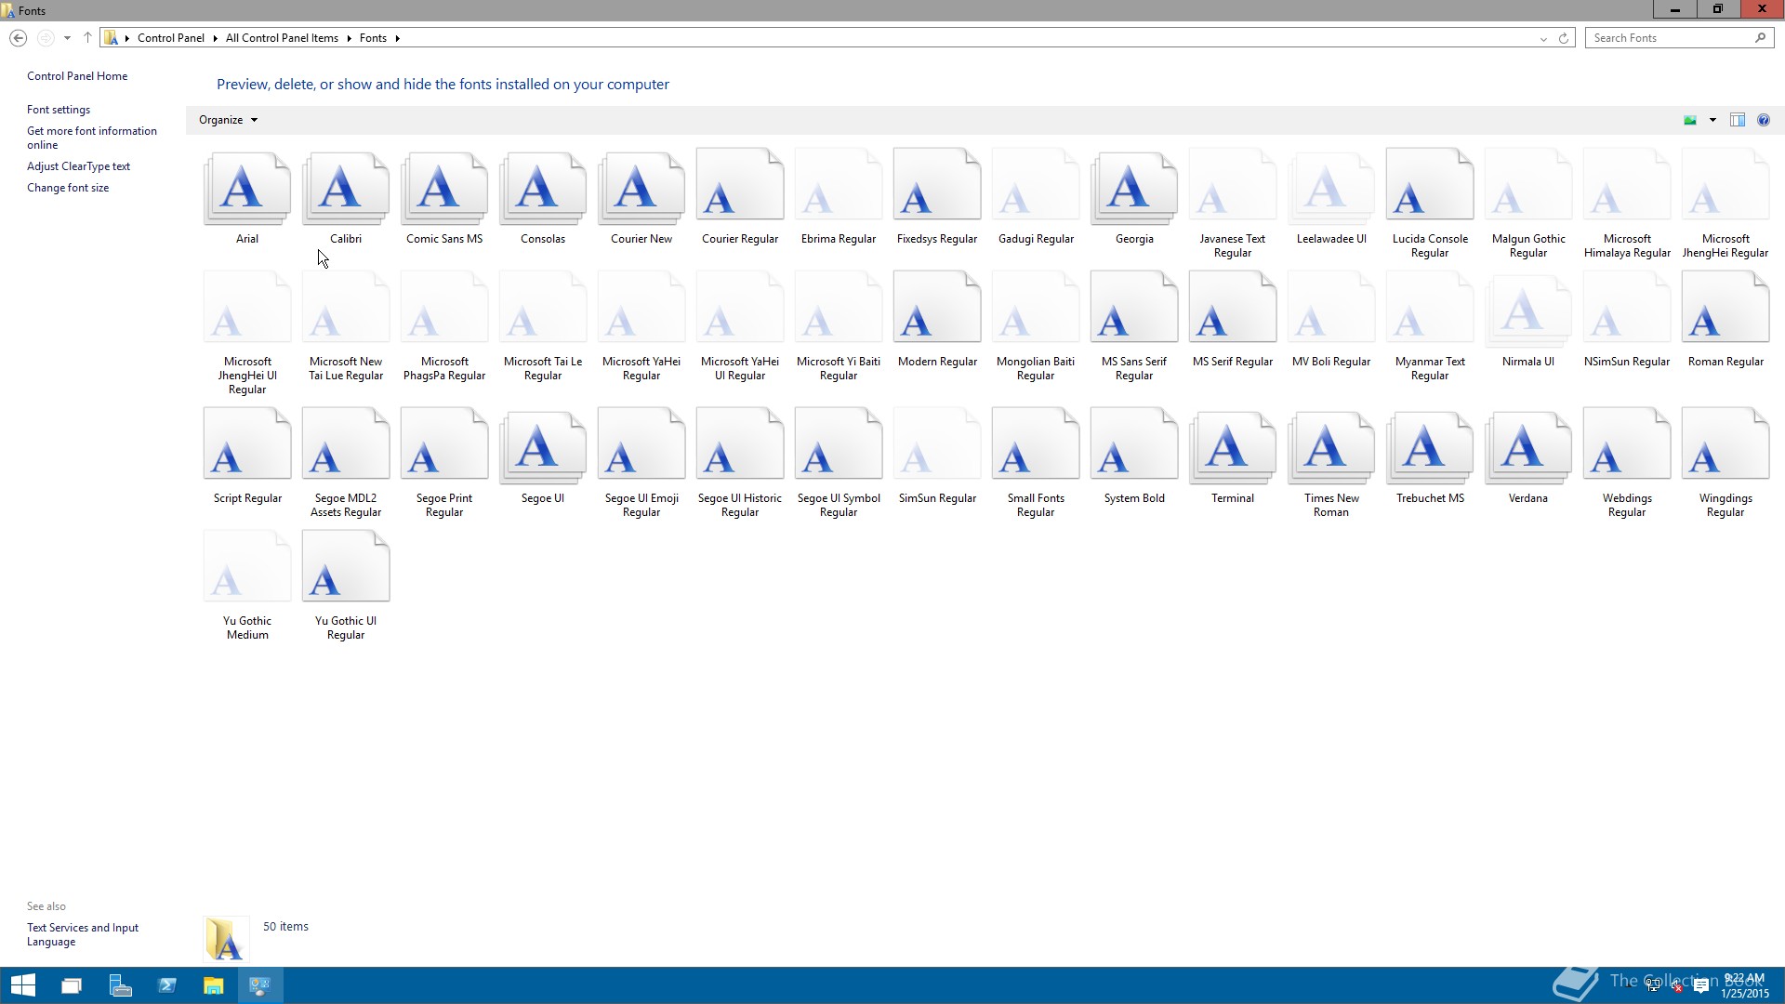The image size is (1785, 1004).
Task: Click Control Panel in the breadcrumb
Action: click(171, 38)
